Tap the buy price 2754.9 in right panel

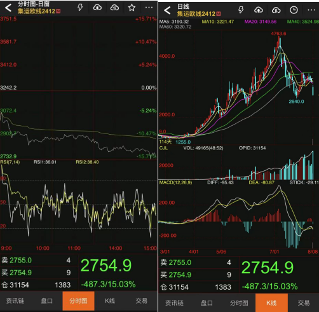(x=180, y=275)
